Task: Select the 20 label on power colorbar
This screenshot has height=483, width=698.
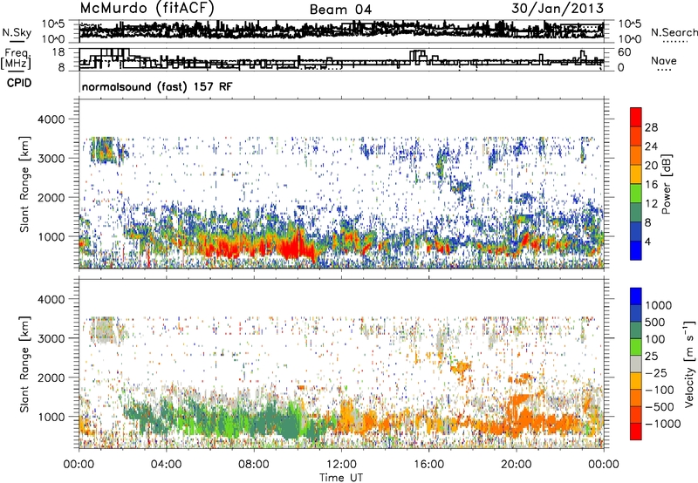Action: [x=651, y=166]
